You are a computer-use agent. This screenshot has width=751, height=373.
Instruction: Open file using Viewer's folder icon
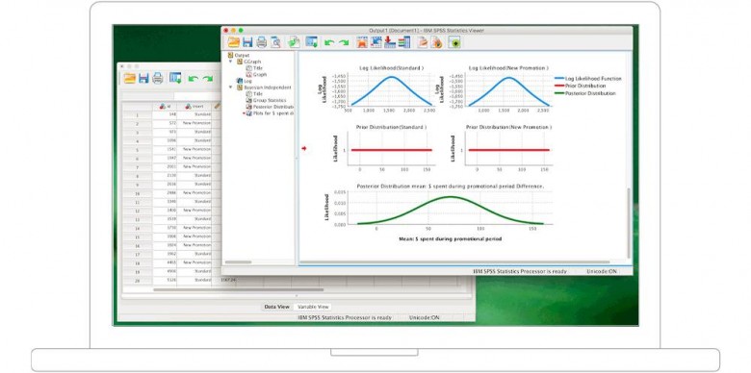pos(233,42)
